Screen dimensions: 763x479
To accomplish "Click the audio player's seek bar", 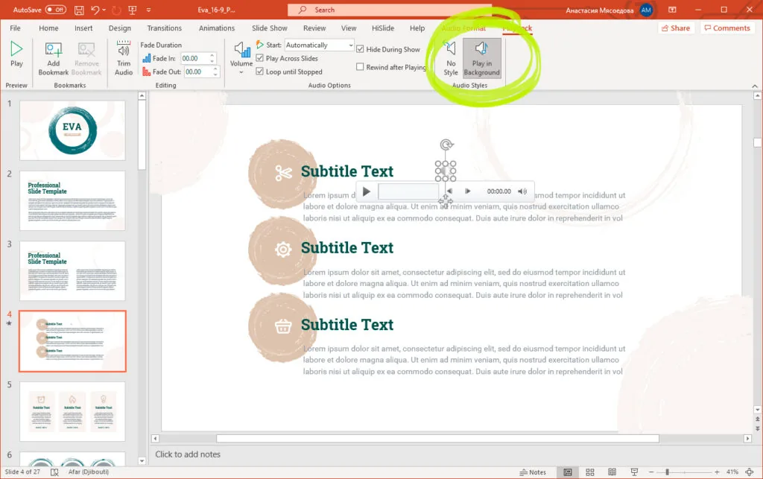I will click(408, 191).
